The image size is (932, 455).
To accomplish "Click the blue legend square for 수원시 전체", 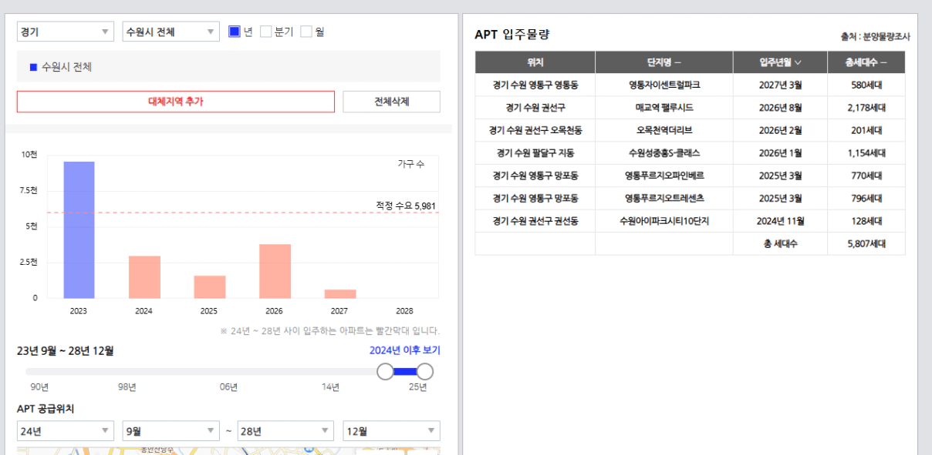I will click(x=33, y=67).
